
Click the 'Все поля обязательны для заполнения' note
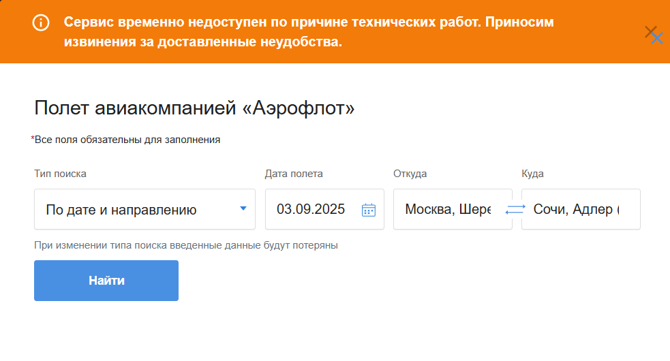click(x=127, y=140)
